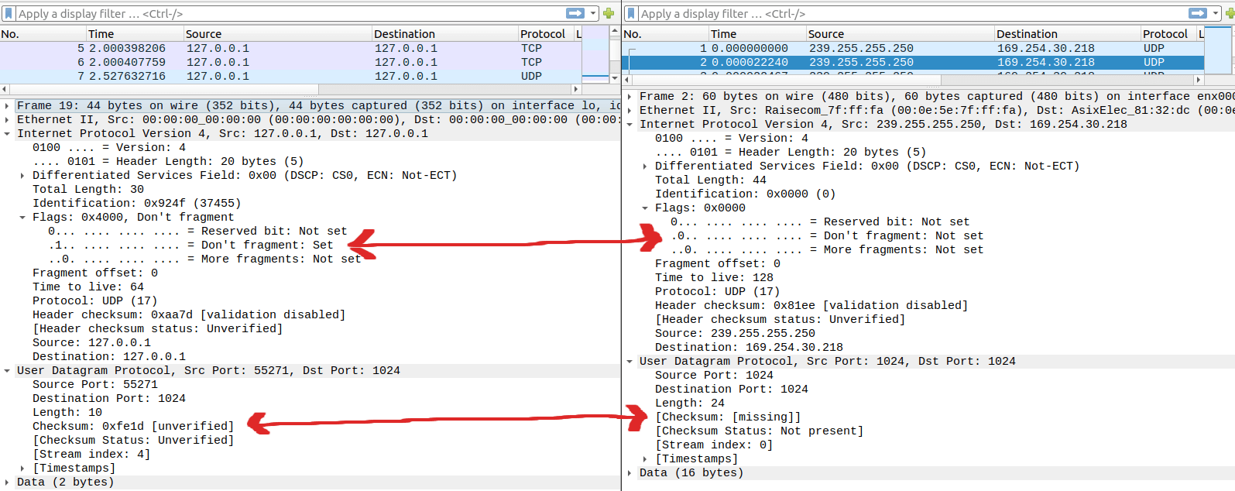Select "Destination: 169.254.30.218" detail line
The image size is (1235, 491).
coord(749,347)
